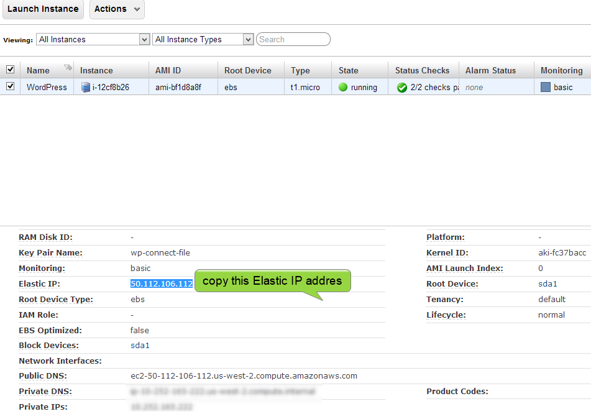The image size is (591, 414).
Task: Sort by Monitoring column header
Action: (x=561, y=70)
